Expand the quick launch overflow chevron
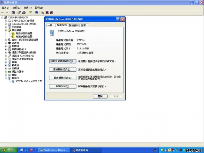 pos(36,149)
